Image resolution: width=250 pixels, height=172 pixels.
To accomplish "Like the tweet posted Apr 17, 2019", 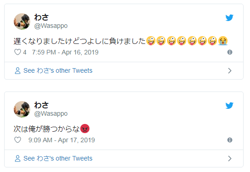I will coord(18,140).
